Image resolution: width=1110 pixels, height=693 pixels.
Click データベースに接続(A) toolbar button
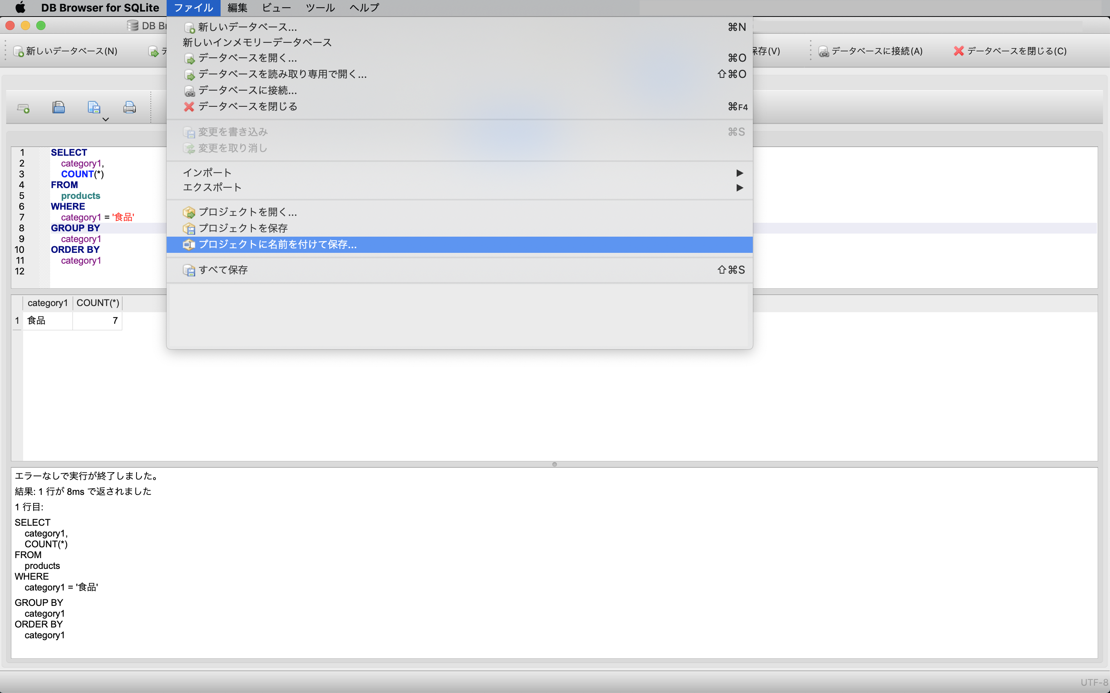click(x=870, y=51)
